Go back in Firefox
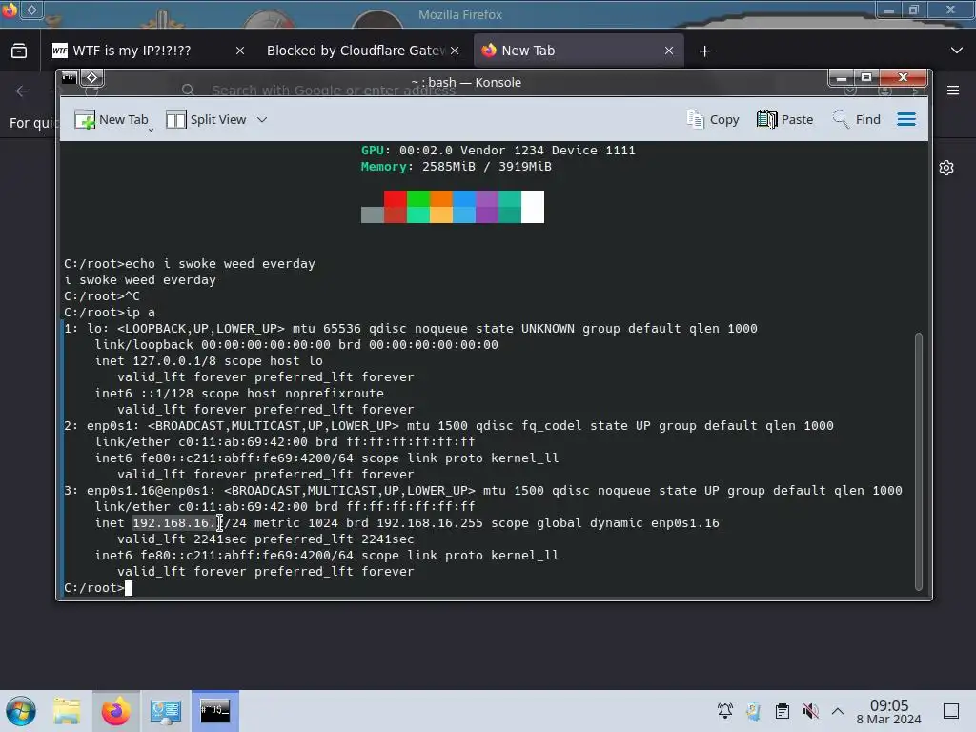The height and width of the screenshot is (732, 976). coord(23,91)
